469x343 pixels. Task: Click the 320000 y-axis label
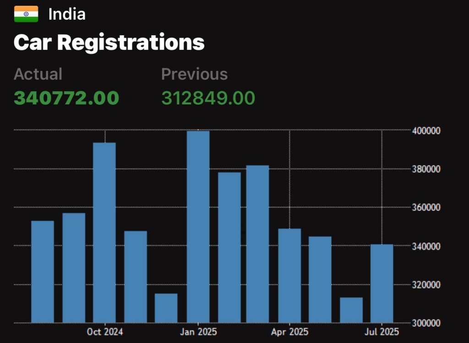click(426, 284)
